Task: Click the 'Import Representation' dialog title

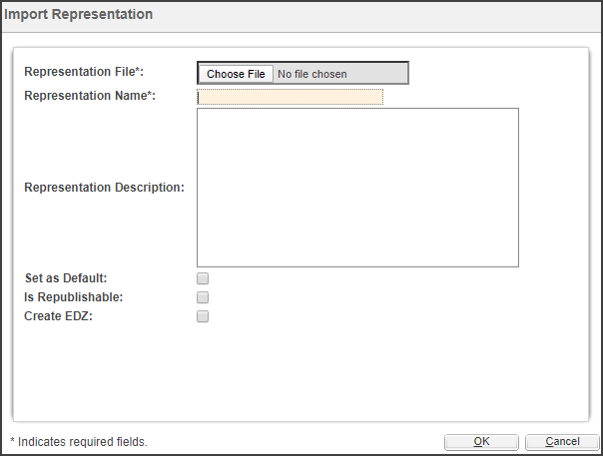Action: [79, 14]
